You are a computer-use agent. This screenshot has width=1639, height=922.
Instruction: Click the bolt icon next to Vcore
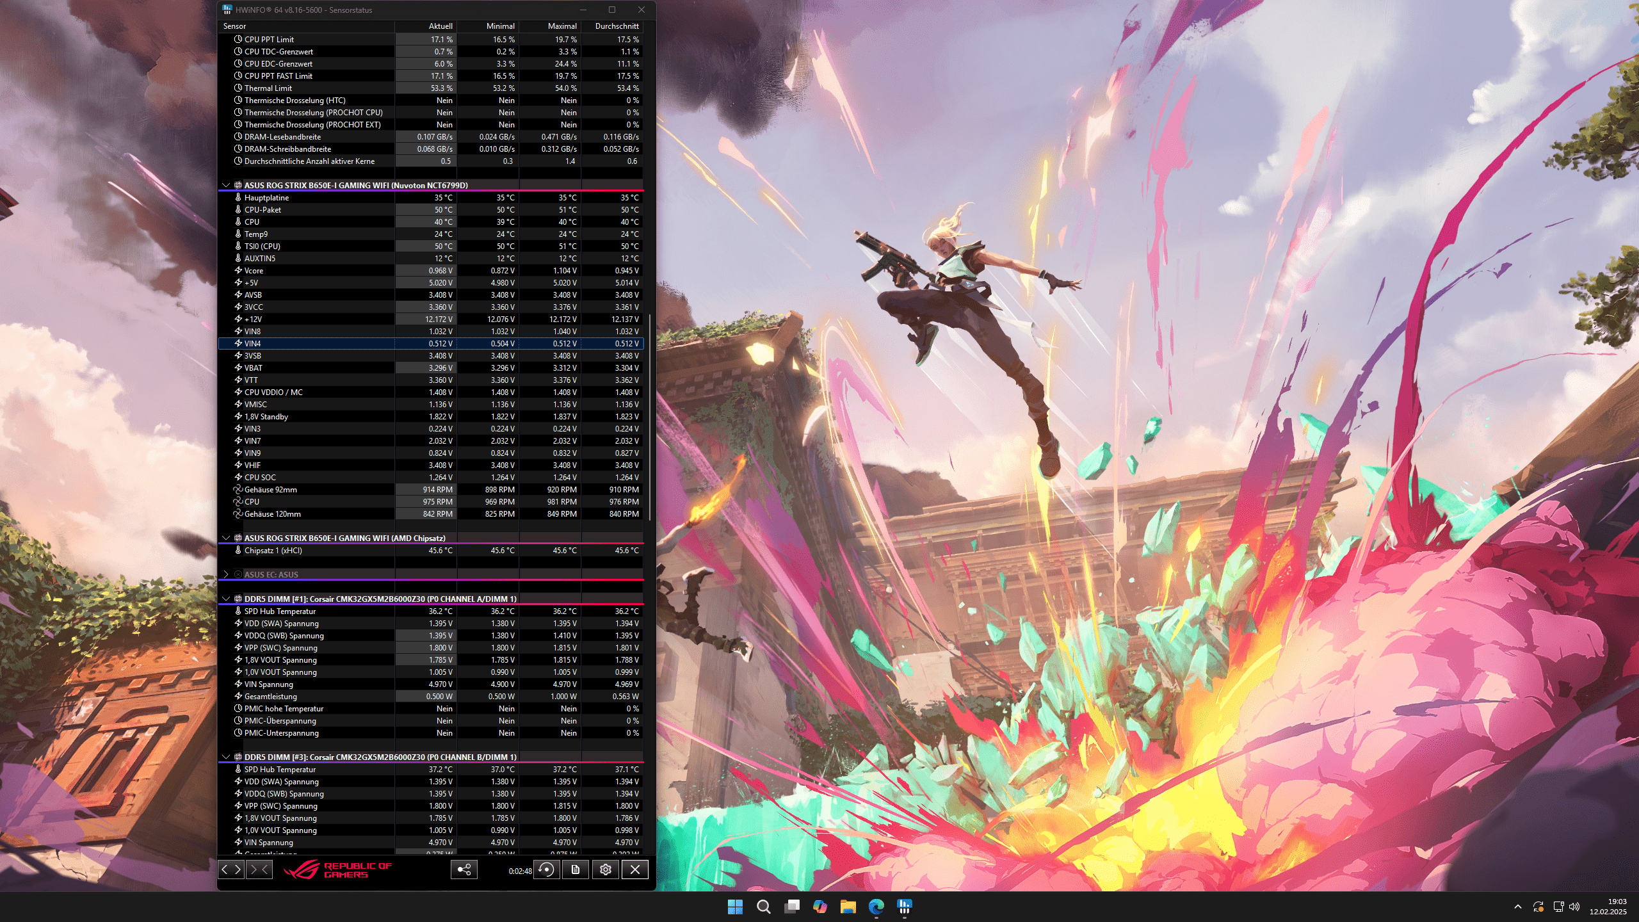tap(238, 270)
